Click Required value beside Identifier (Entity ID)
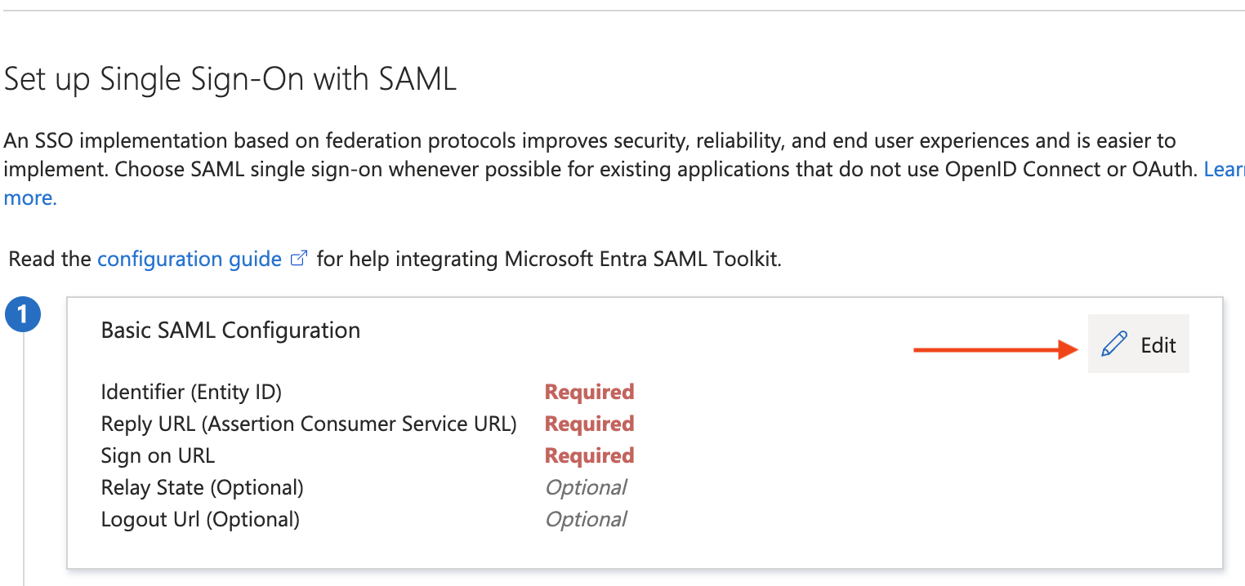Viewport: 1245px width, 586px height. [x=589, y=393]
